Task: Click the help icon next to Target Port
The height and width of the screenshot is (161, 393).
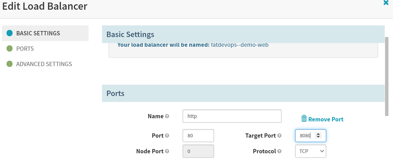Action: click(279, 136)
